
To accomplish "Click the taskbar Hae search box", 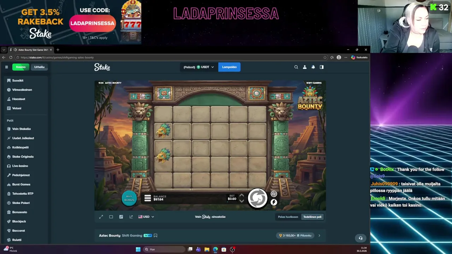I will (164, 249).
